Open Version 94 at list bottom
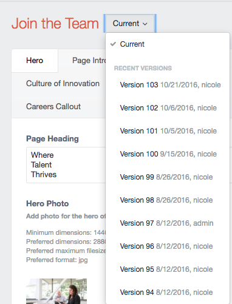232x304 pixels. (168, 292)
